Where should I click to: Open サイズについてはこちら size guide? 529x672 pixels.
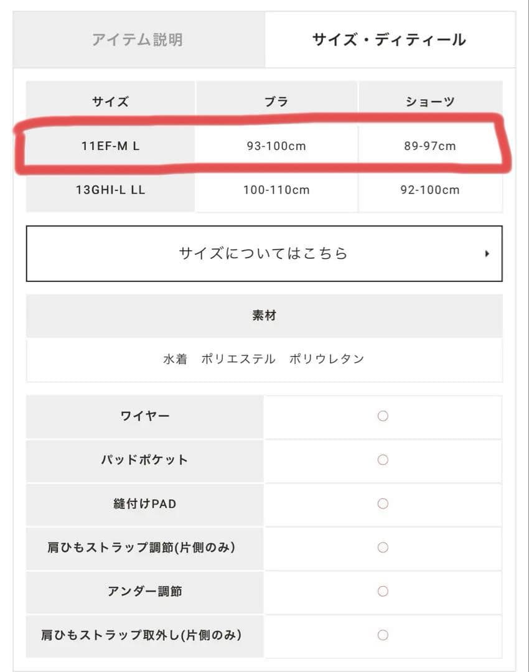(262, 253)
